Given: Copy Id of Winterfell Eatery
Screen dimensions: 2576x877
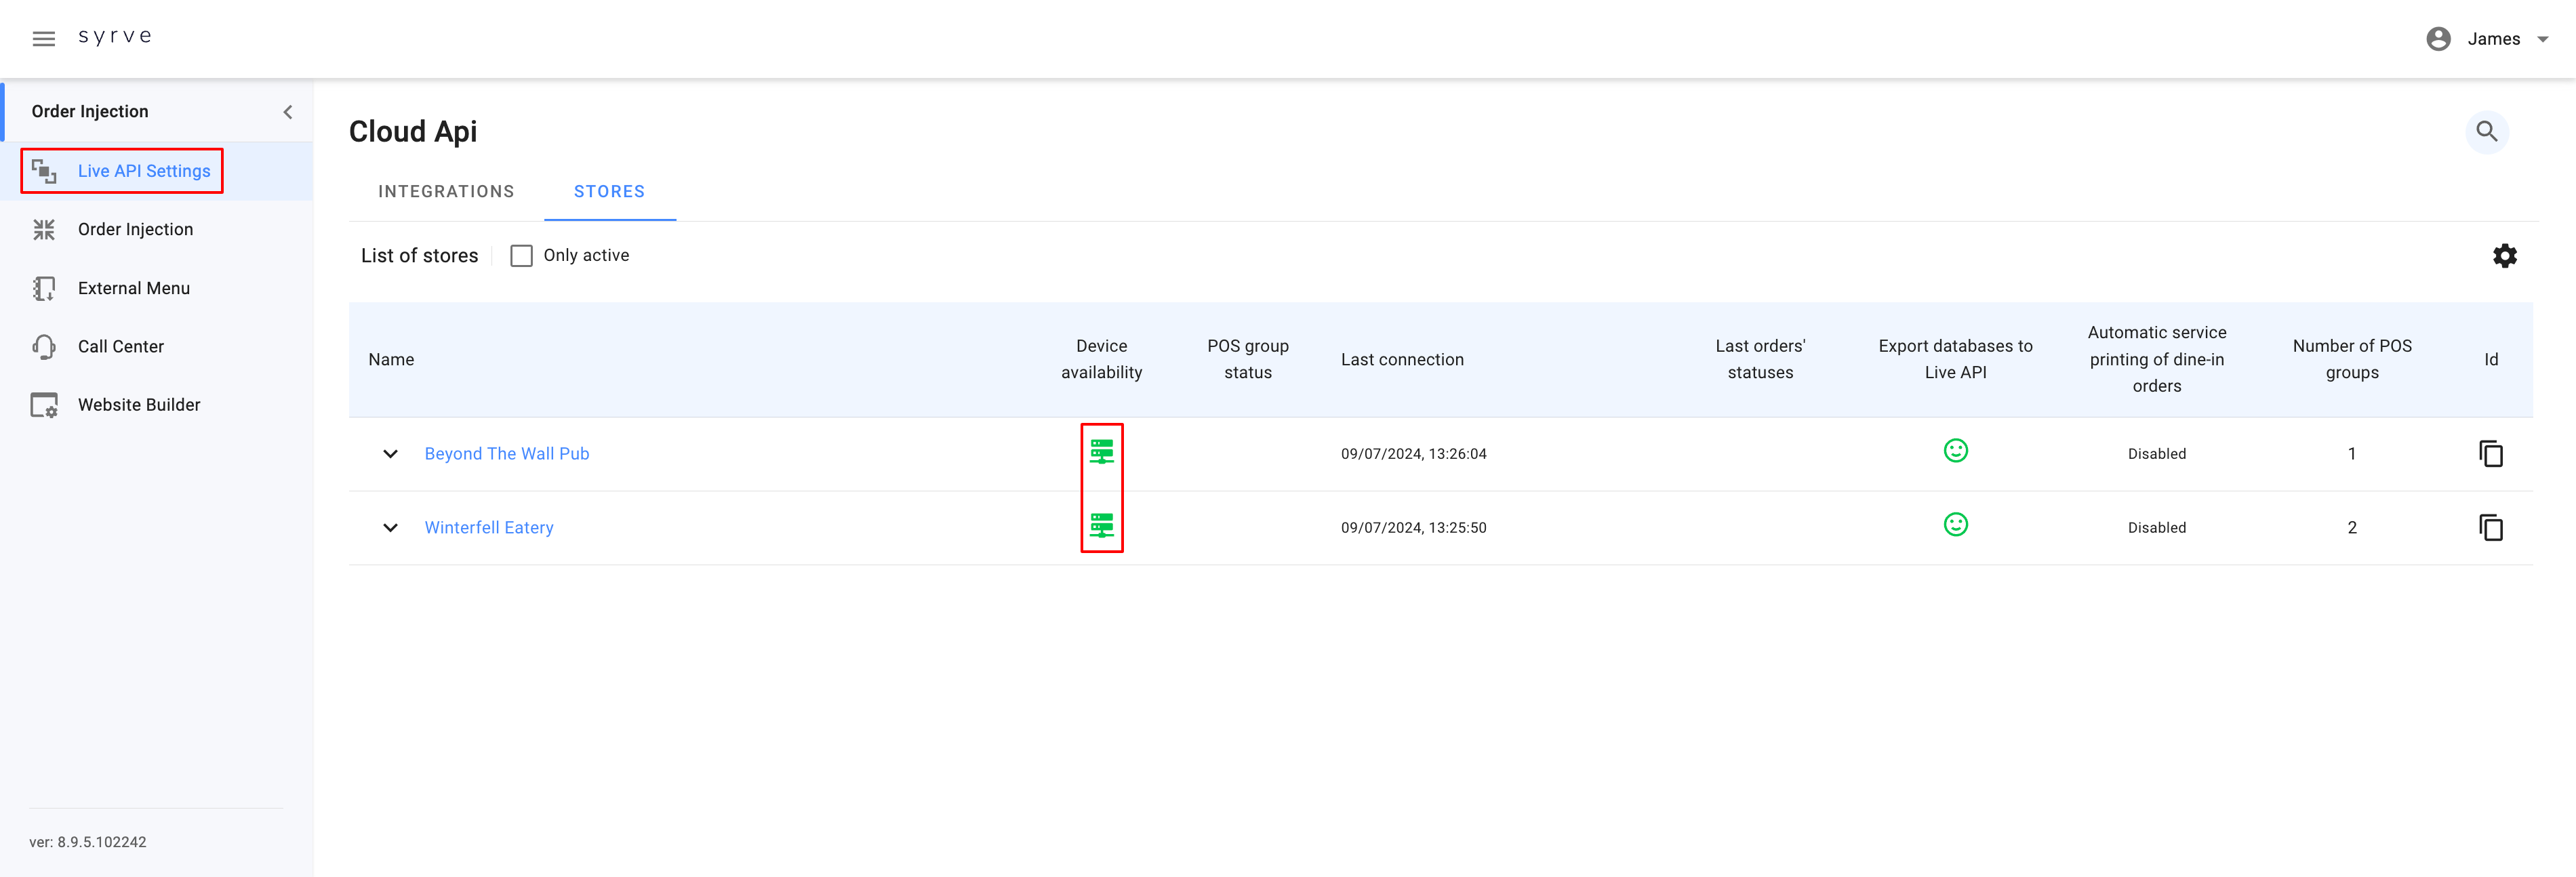Looking at the screenshot, I should click(2490, 528).
